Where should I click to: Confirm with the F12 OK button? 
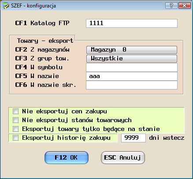pyautogui.click(x=67, y=157)
